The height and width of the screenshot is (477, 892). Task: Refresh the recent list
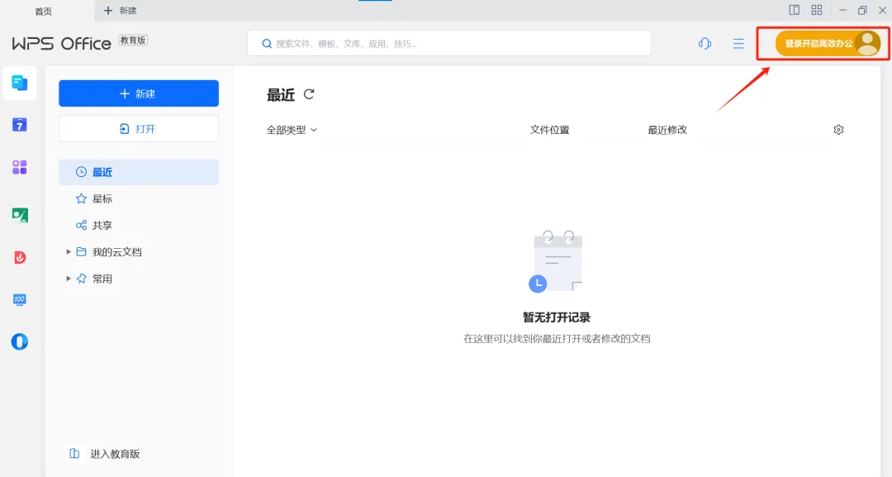pyautogui.click(x=309, y=94)
